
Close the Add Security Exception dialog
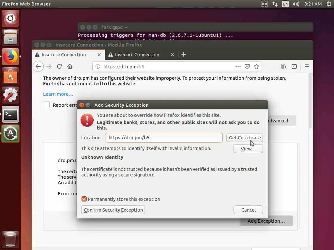(x=82, y=105)
